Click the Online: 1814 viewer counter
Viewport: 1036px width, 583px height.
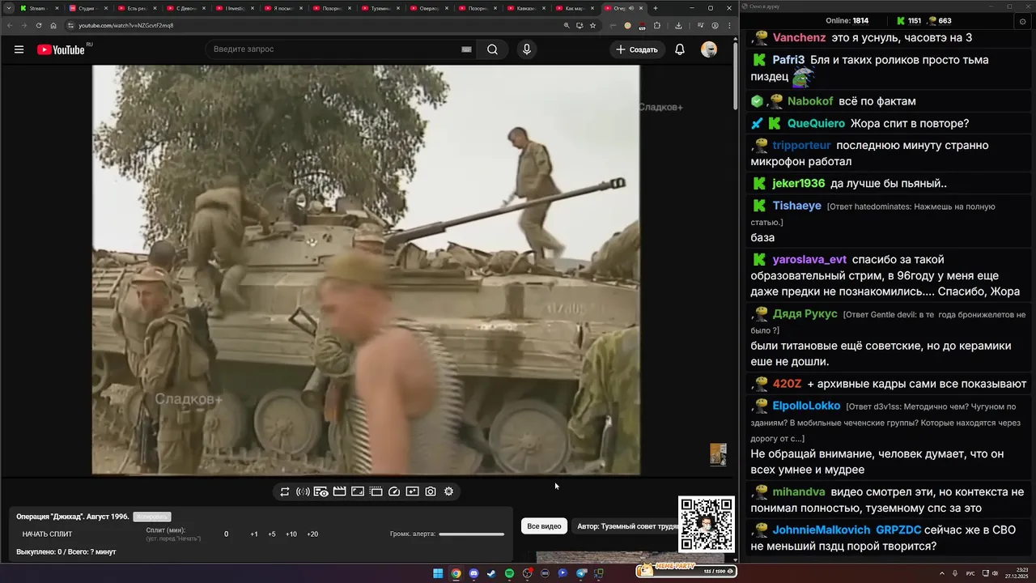(847, 21)
